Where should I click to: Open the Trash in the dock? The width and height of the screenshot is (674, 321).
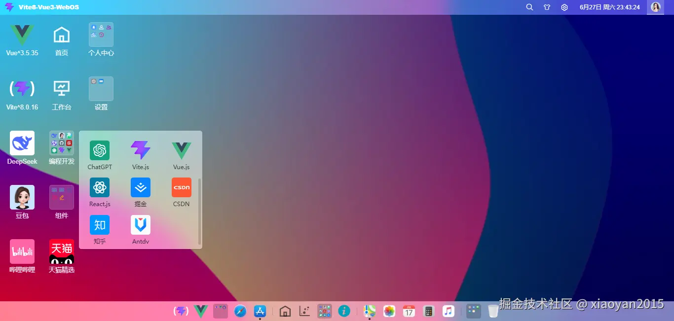pos(493,311)
